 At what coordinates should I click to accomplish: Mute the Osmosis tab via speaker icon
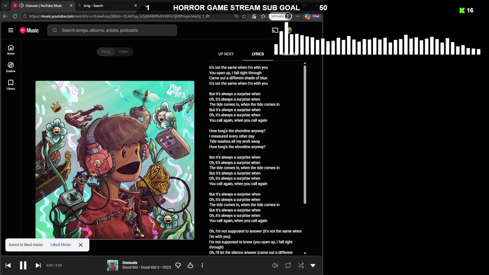pos(21,6)
